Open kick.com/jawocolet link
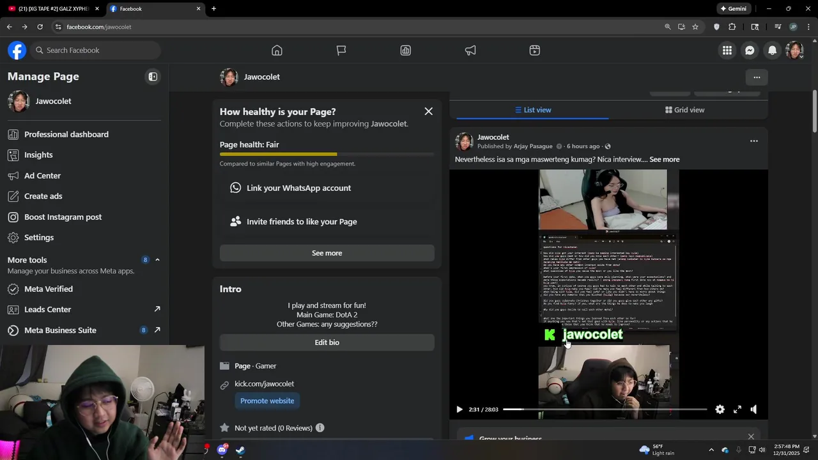This screenshot has height=460, width=818. tap(264, 384)
